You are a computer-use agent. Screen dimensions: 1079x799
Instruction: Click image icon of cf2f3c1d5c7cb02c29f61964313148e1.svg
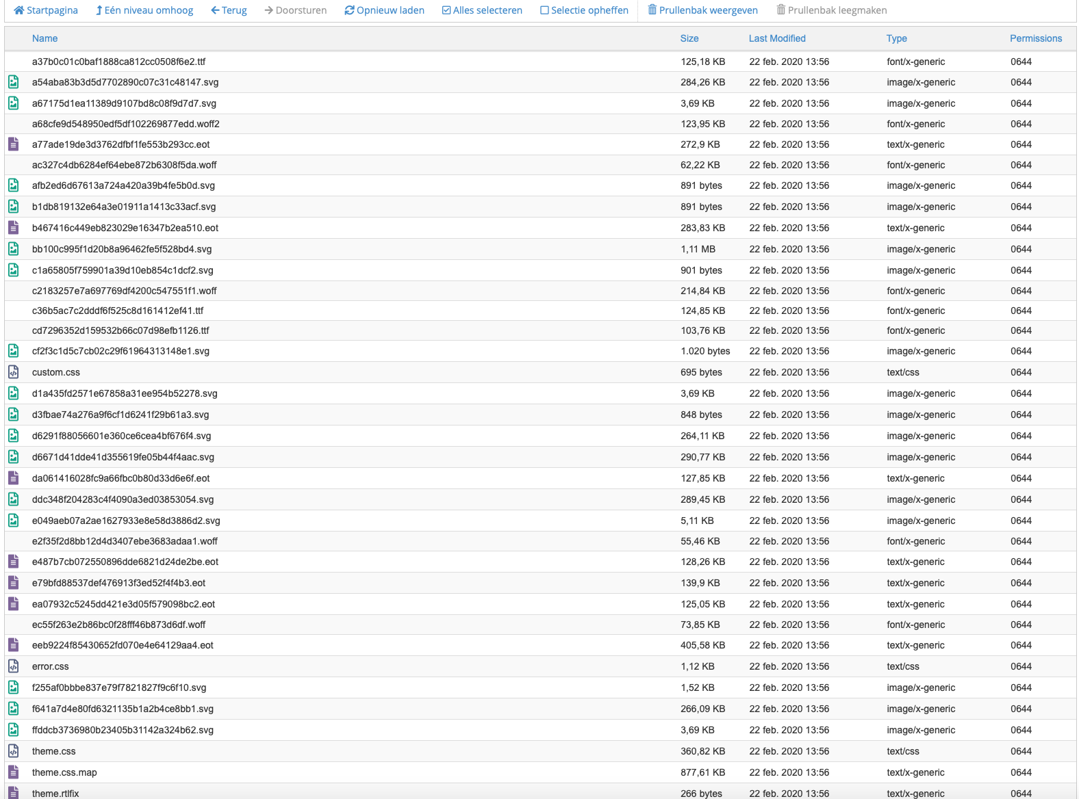[13, 351]
